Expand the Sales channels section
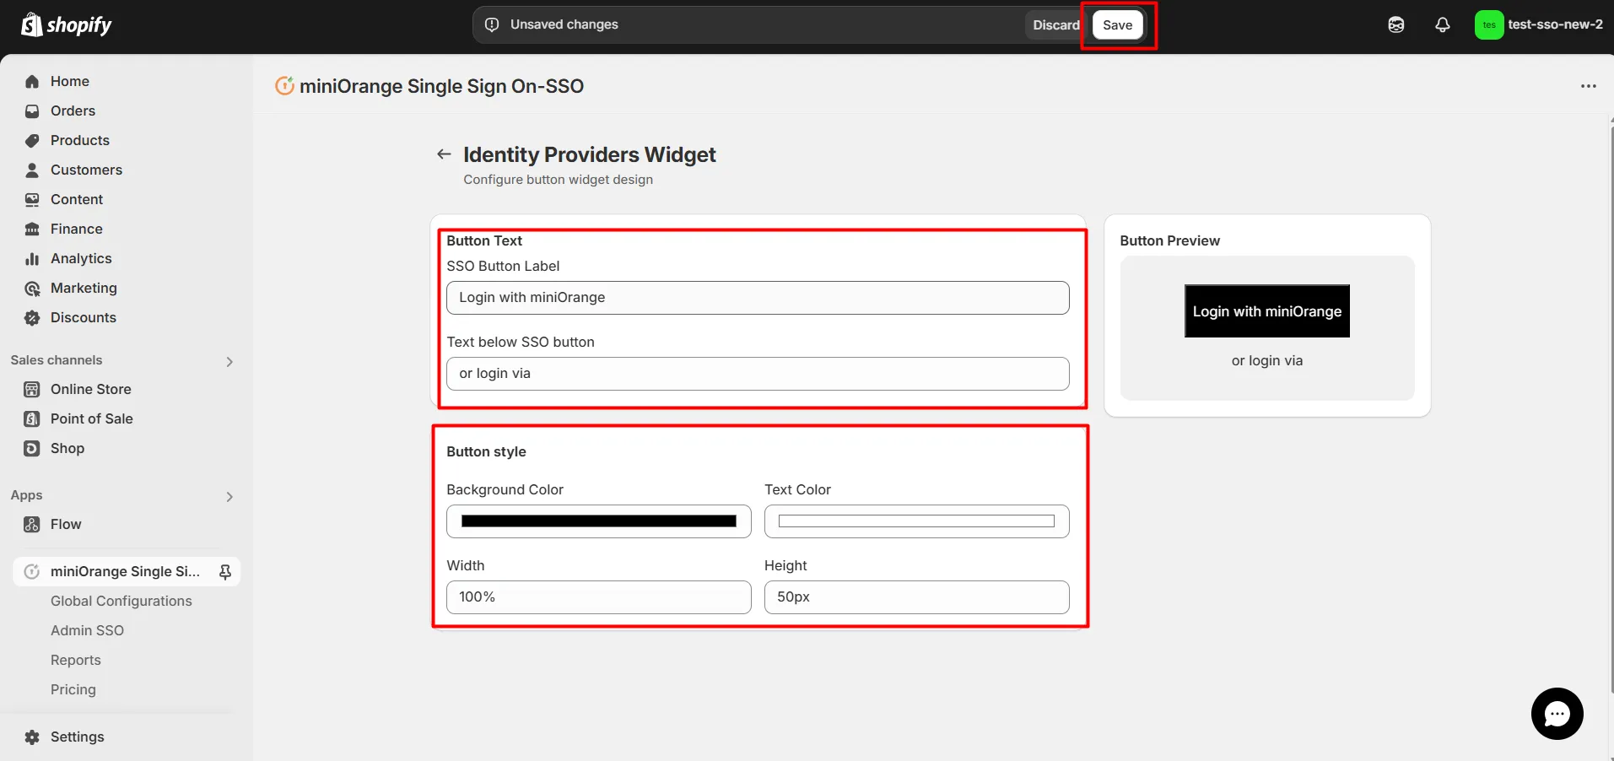The height and width of the screenshot is (761, 1614). [x=229, y=361]
